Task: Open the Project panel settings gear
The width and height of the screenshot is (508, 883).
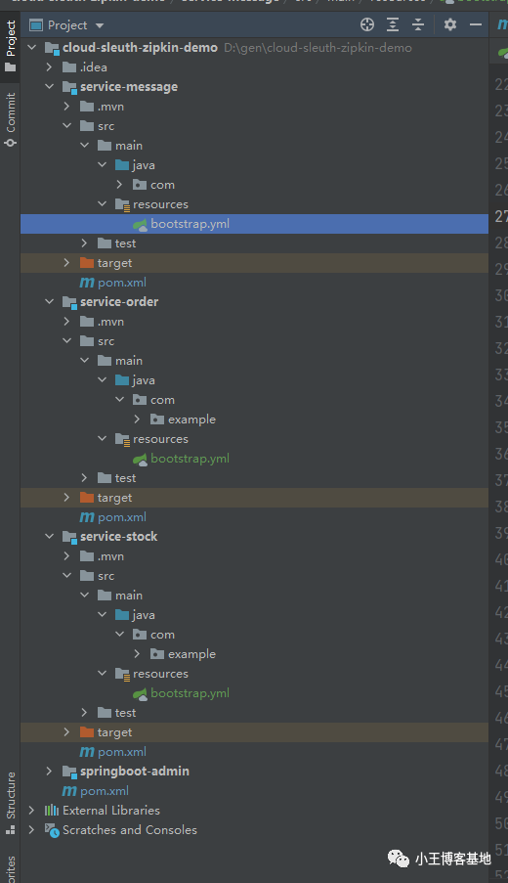Action: click(450, 24)
